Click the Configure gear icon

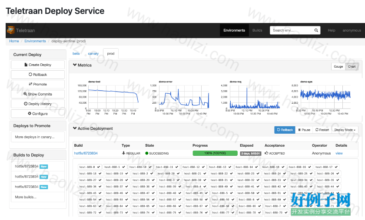point(30,114)
